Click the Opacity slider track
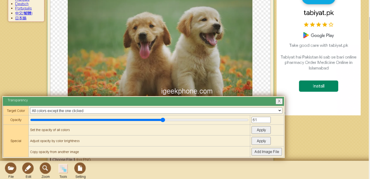Viewport: 370px width, 179px height. 139,120
